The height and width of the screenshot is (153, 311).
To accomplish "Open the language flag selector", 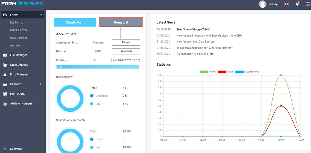I will pyautogui.click(x=287, y=4).
